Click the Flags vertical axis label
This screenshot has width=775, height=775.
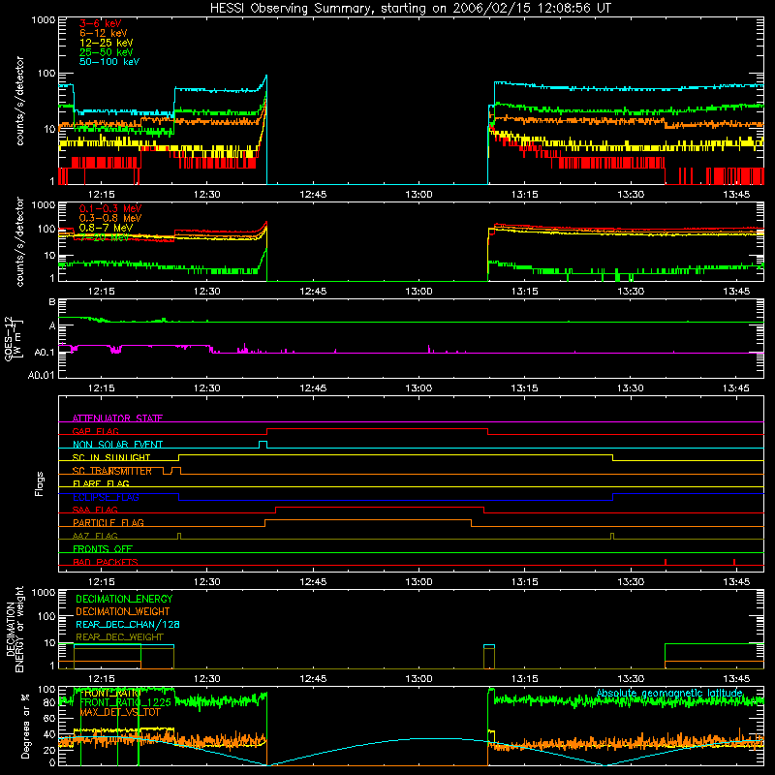(x=39, y=483)
